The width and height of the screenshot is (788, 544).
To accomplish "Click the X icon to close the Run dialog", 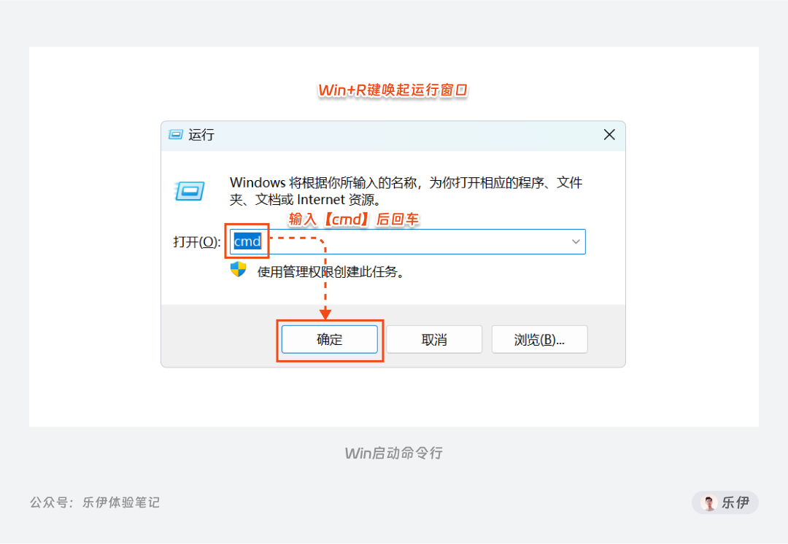I will [609, 134].
